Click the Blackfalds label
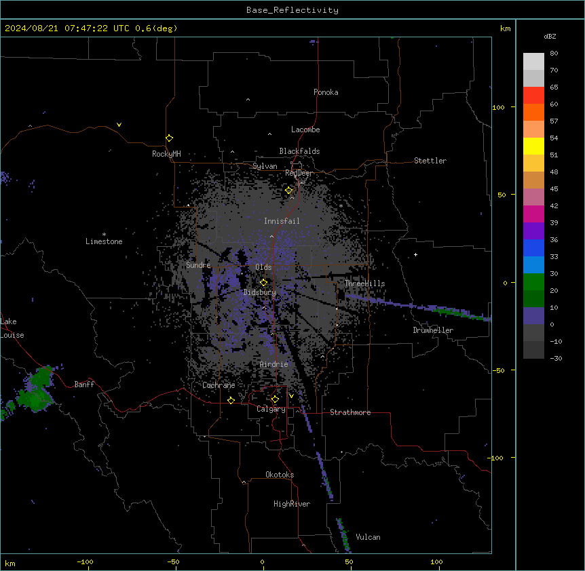The width and height of the screenshot is (585, 571). [299, 151]
